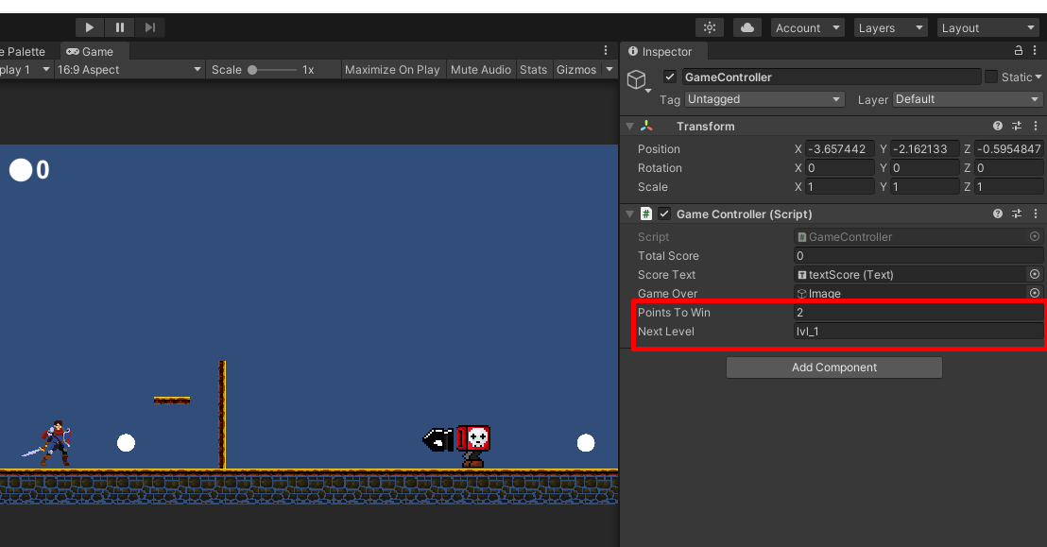The image size is (1047, 547).
Task: Toggle the Inspector lock icon
Action: (x=1019, y=50)
